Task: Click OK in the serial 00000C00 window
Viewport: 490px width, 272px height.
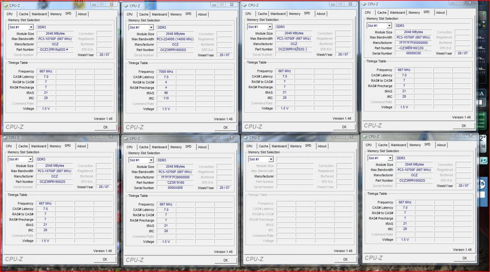Action: 464,126
